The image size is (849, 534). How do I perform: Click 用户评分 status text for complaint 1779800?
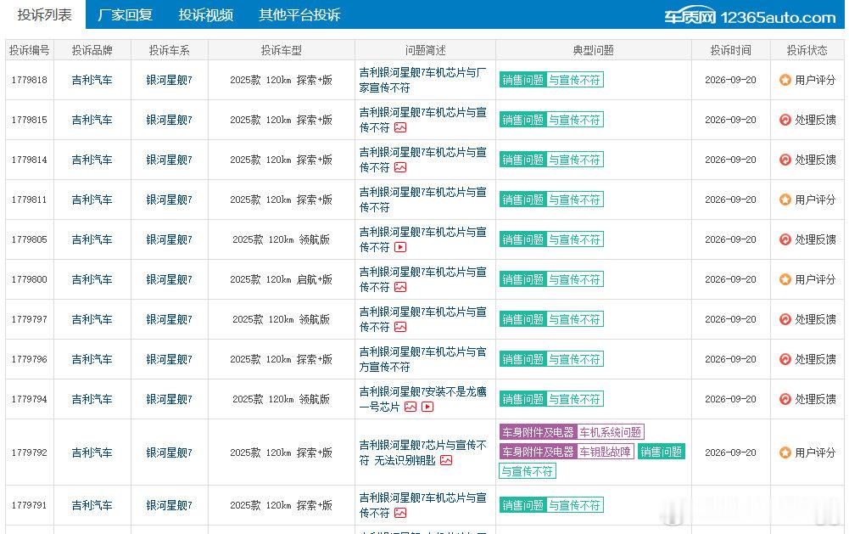pyautogui.click(x=815, y=279)
